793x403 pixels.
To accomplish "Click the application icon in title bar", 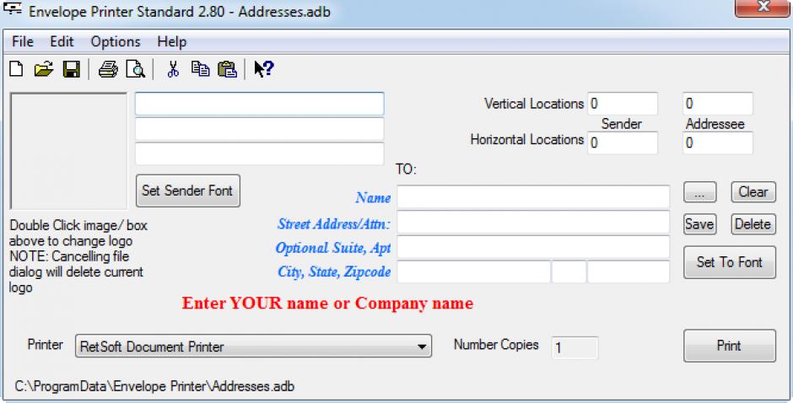I will coord(12,8).
